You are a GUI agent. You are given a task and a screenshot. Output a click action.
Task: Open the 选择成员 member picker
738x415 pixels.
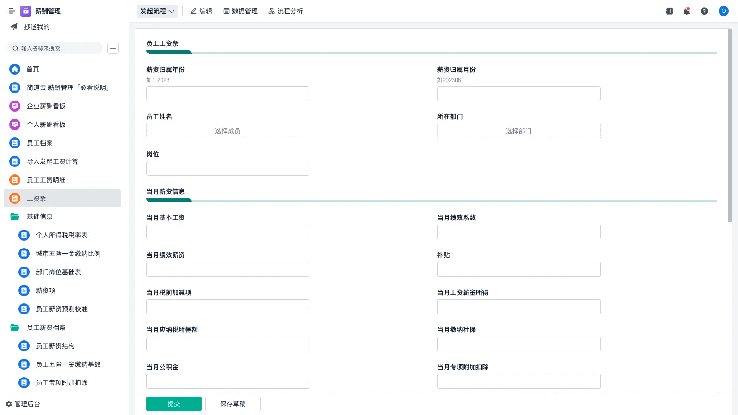pyautogui.click(x=227, y=131)
